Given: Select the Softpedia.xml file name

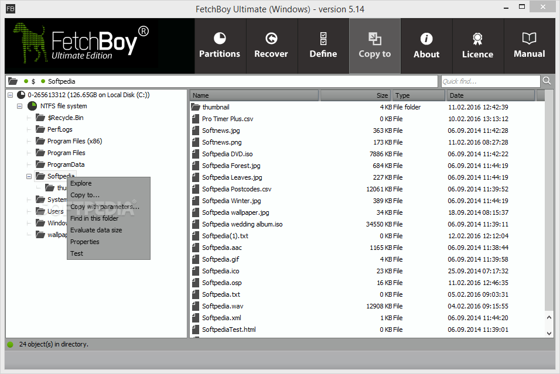Looking at the screenshot, I should (x=221, y=318).
